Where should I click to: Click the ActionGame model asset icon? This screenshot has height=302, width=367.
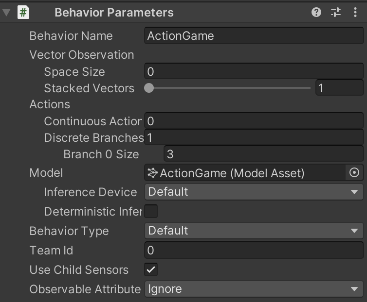[x=153, y=173]
